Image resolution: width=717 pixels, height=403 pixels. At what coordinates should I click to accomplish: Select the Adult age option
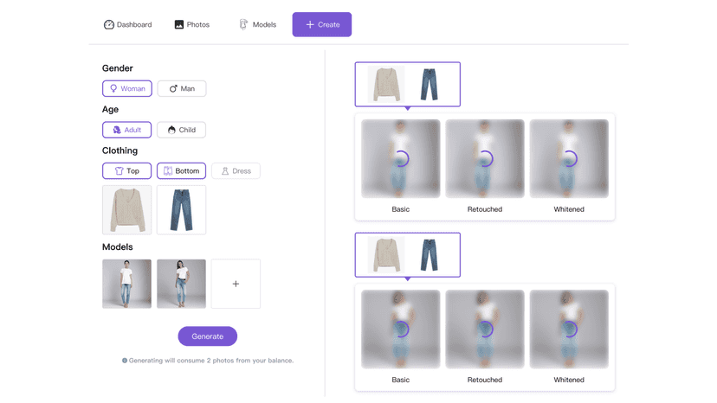[126, 130]
